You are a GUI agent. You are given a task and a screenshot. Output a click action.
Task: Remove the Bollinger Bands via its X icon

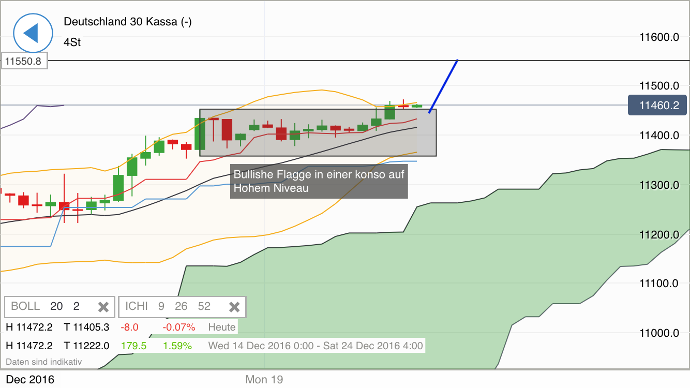pos(103,306)
